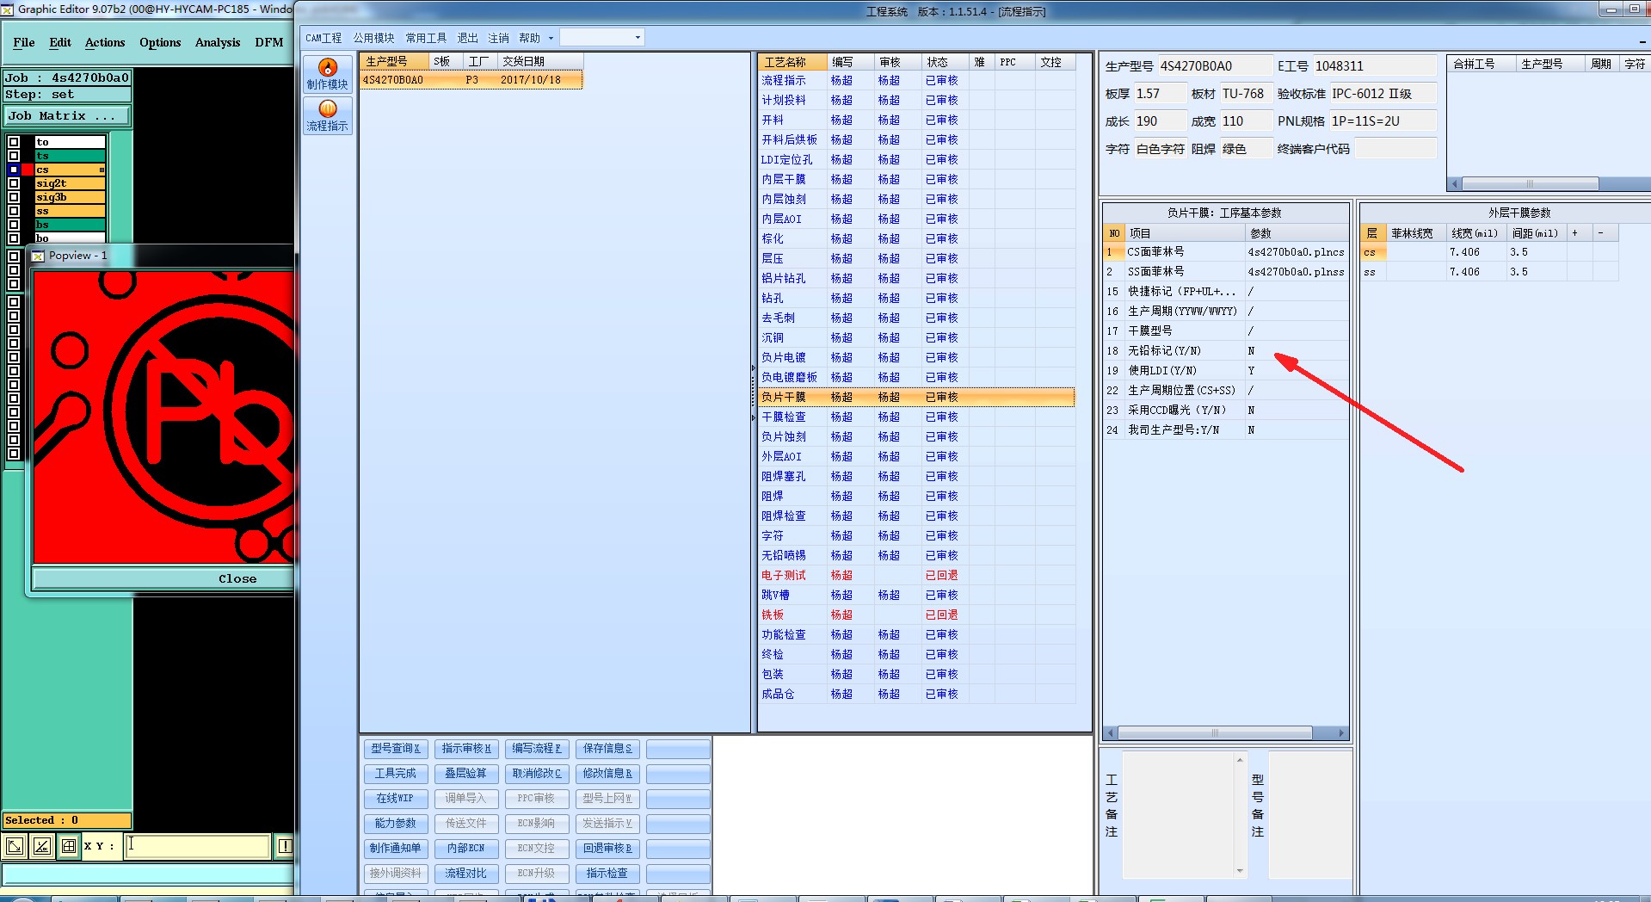Open the 流程指示 sidebar icon
The image size is (1651, 902).
(328, 115)
